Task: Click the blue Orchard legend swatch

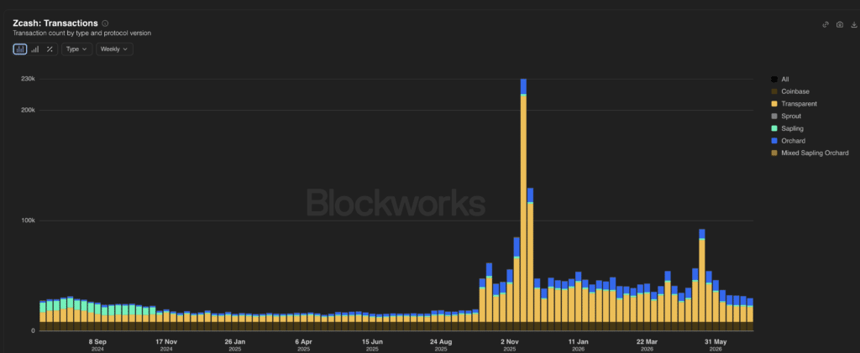Action: (x=773, y=141)
